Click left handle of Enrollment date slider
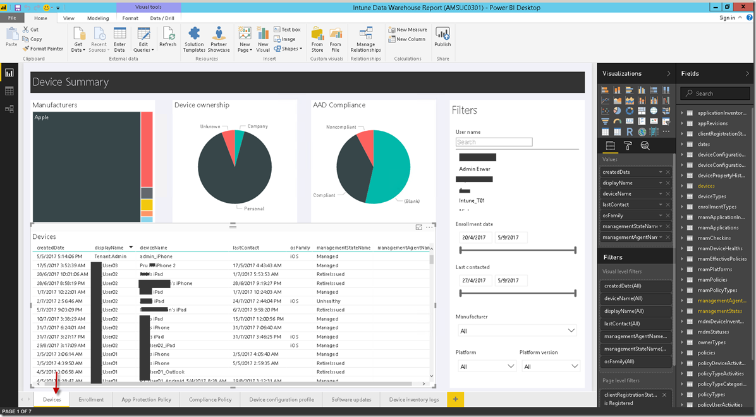 (x=461, y=250)
